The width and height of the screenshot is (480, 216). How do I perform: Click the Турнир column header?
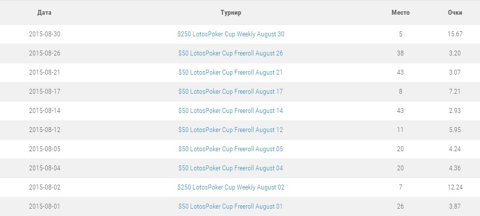coord(230,13)
